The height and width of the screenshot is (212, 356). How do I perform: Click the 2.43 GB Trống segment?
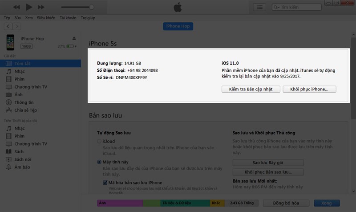coord(242,203)
